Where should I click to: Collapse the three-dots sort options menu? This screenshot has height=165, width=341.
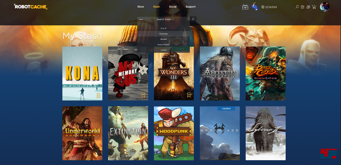tap(141, 19)
